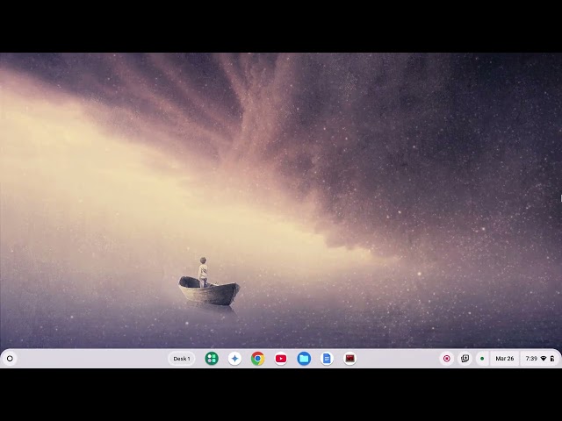Open the dark red app icon in shelf
The height and width of the screenshot is (421, 562).
pos(349,359)
